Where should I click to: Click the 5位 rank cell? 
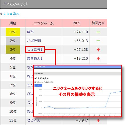[13, 67]
